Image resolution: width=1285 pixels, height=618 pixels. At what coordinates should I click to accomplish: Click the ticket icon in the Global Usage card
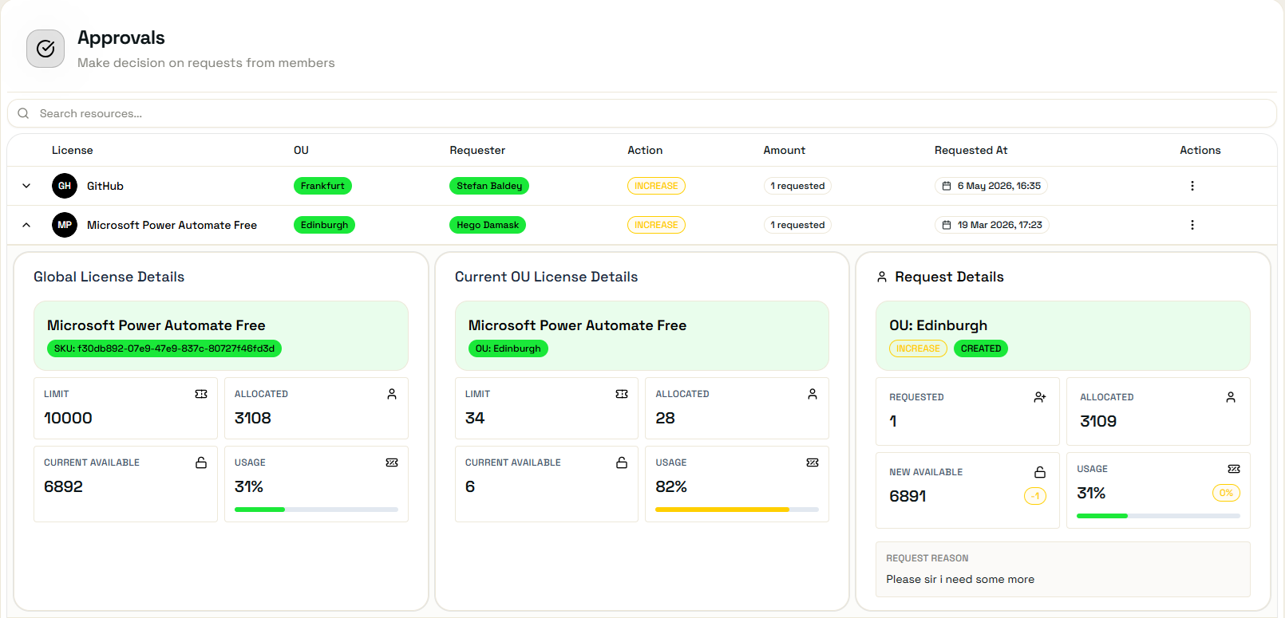[x=392, y=463]
